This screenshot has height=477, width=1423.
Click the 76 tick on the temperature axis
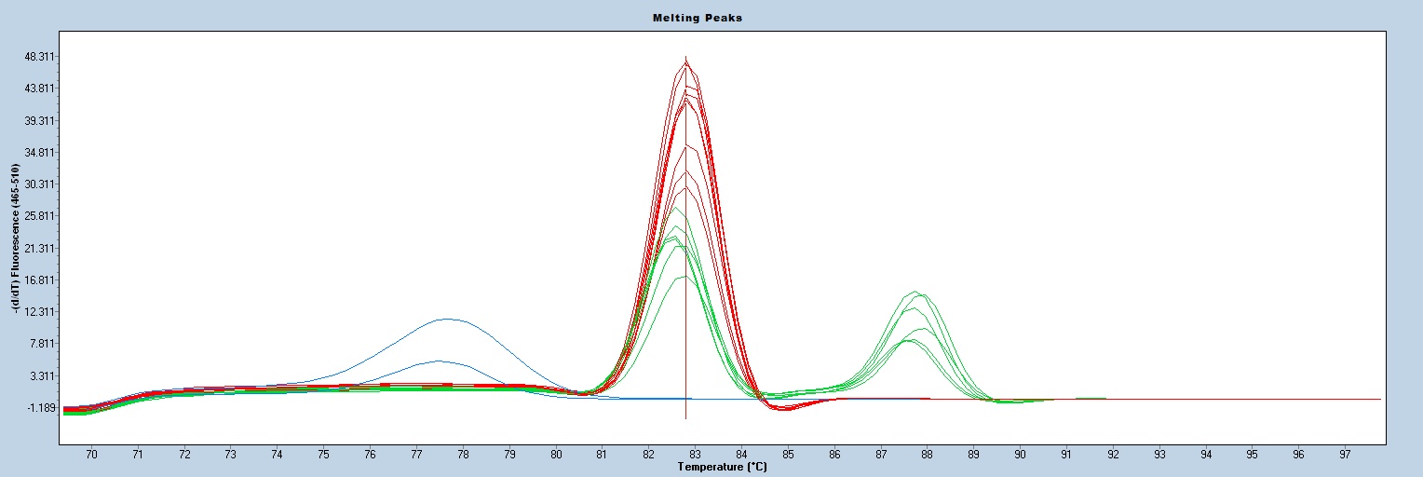click(x=370, y=455)
